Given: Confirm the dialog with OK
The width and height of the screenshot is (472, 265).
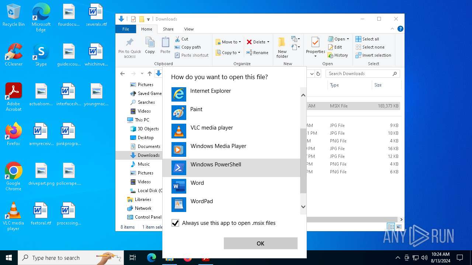Looking at the screenshot, I should click(x=260, y=243).
